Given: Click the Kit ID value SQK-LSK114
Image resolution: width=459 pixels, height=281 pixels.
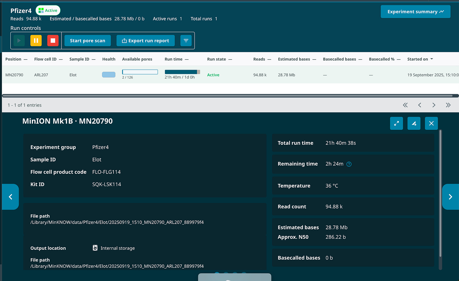Looking at the screenshot, I should pyautogui.click(x=107, y=184).
